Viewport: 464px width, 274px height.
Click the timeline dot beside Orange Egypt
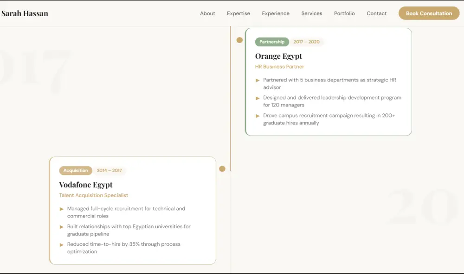coord(239,40)
